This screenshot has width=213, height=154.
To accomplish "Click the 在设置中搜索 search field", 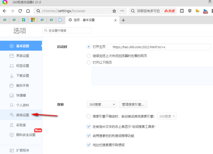I will point(67,30).
